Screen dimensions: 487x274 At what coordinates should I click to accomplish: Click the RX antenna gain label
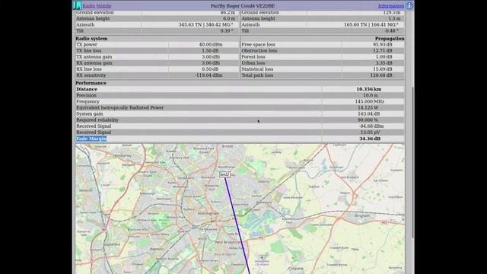94,63
